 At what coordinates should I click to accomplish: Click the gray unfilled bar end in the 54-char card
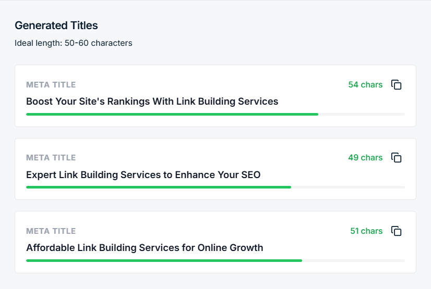pyautogui.click(x=362, y=114)
